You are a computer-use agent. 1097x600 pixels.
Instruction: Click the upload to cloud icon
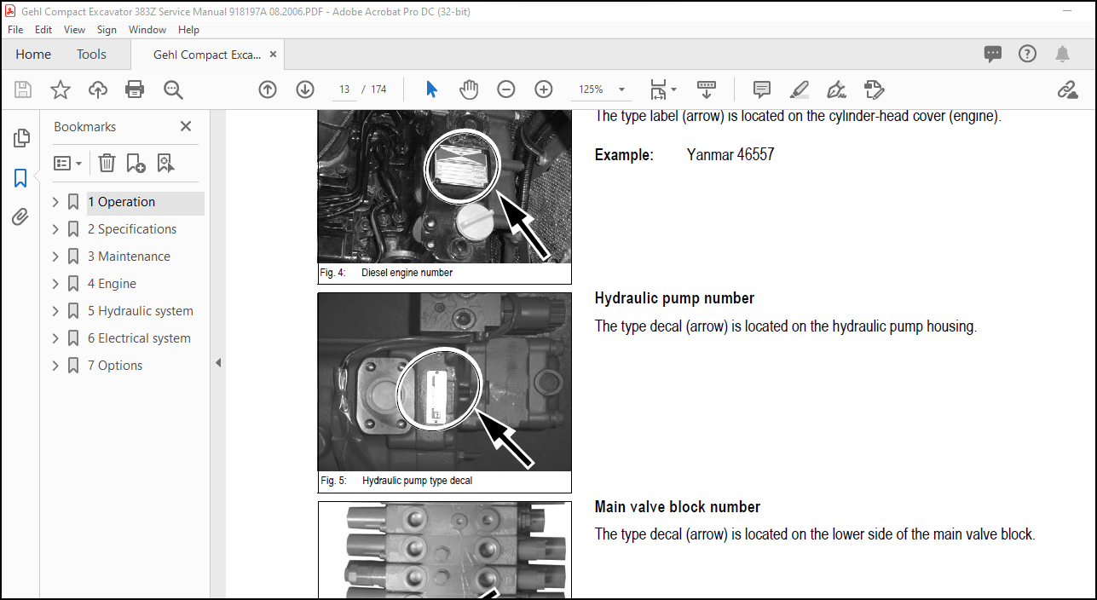click(98, 89)
